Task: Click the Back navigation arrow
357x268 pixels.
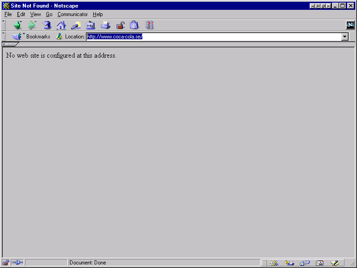Action: pyautogui.click(x=17, y=25)
